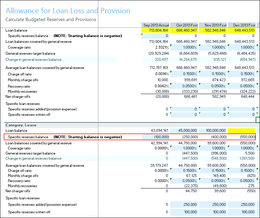Click the 45,000,000 Lease loan balance input
260x218 pixels.
184,131
